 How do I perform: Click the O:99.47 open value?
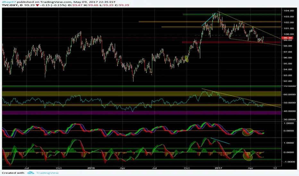[x=75, y=5]
